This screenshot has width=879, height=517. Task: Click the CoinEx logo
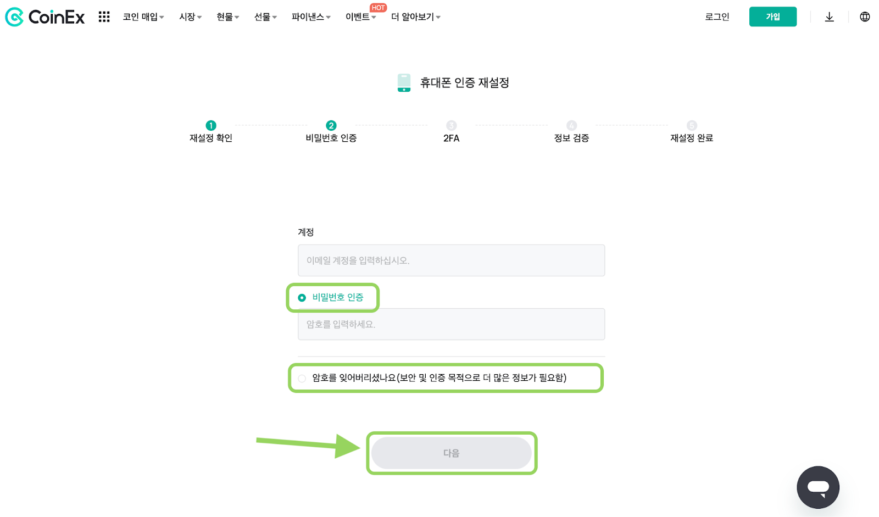[x=45, y=17]
